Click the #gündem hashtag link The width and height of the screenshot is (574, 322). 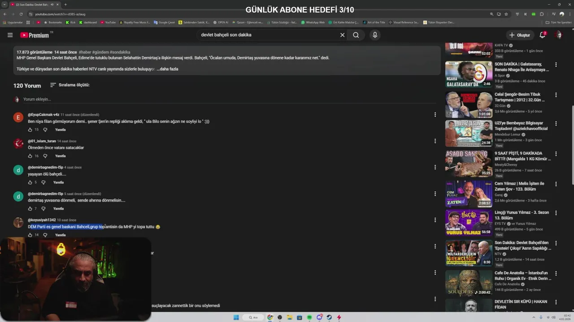[x=100, y=52]
